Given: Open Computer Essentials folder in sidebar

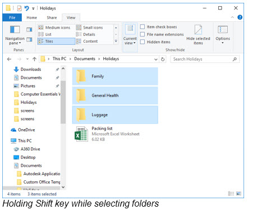Looking at the screenshot, I should 37,94.
